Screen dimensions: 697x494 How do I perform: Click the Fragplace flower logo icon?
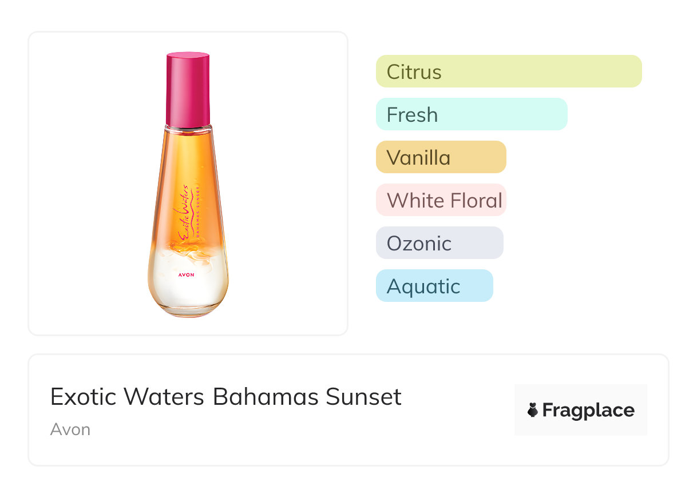[x=533, y=410]
